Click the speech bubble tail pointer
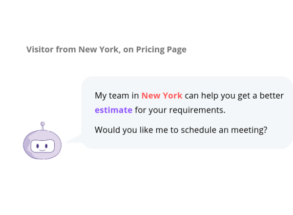The image size is (293, 215). coord(73,140)
